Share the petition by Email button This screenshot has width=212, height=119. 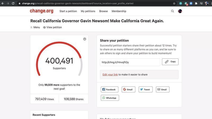[162, 89]
